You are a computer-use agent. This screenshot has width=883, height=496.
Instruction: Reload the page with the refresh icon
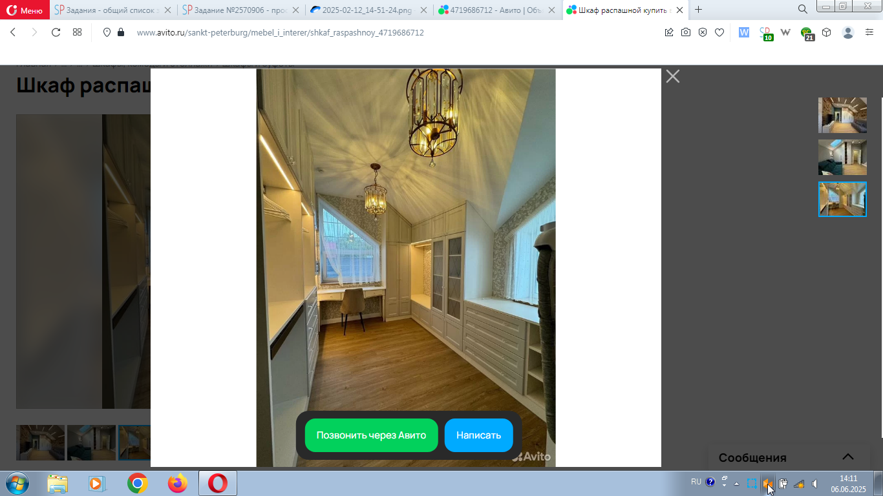coord(56,32)
